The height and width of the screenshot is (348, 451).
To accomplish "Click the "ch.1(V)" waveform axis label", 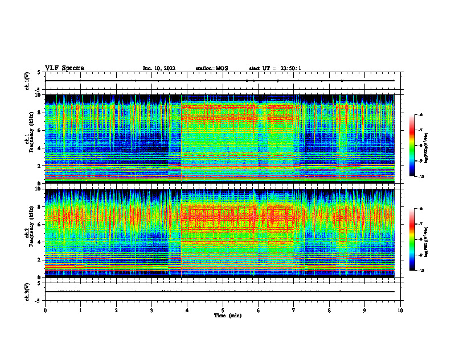I will [x=27, y=81].
